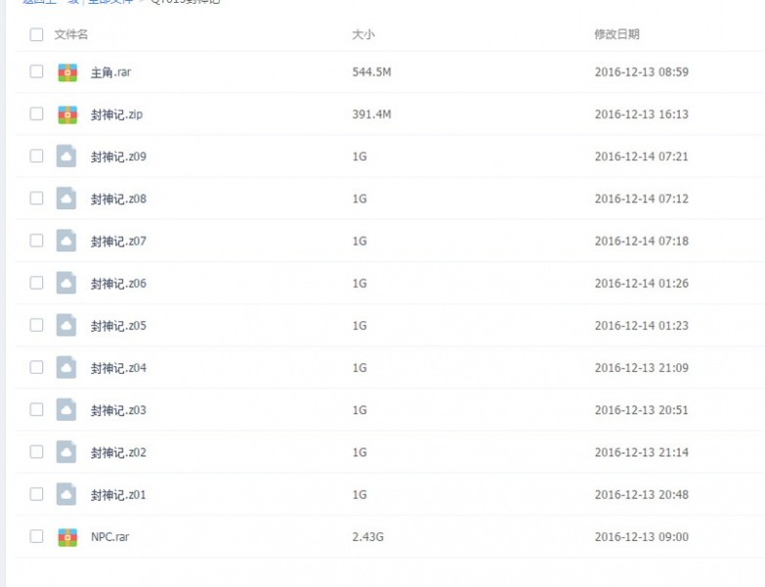Screen dimensions: 765x587
Task: Sort files by 修改日期 column header
Action: [x=616, y=34]
